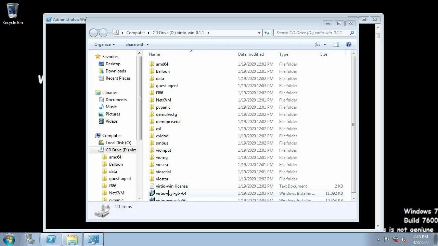Select the guest-agent folder row

[x=245, y=86]
